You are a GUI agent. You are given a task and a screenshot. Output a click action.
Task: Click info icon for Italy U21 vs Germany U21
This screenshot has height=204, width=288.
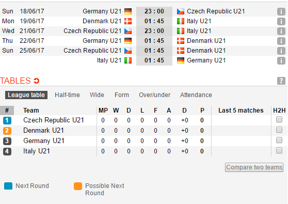pos(281,60)
